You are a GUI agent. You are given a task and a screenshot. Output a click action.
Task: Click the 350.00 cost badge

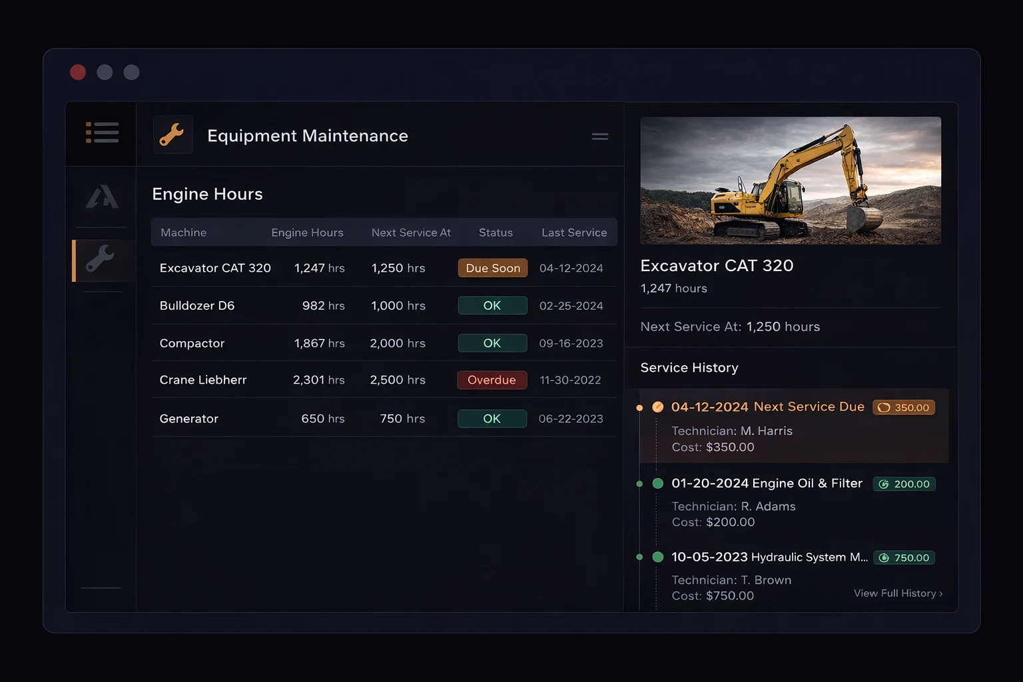click(904, 408)
